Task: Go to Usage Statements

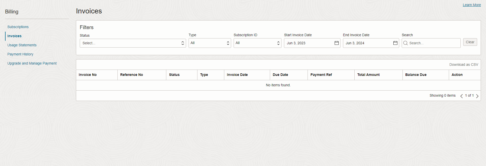Action: [x=22, y=45]
